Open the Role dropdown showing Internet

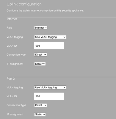pos(41,28)
